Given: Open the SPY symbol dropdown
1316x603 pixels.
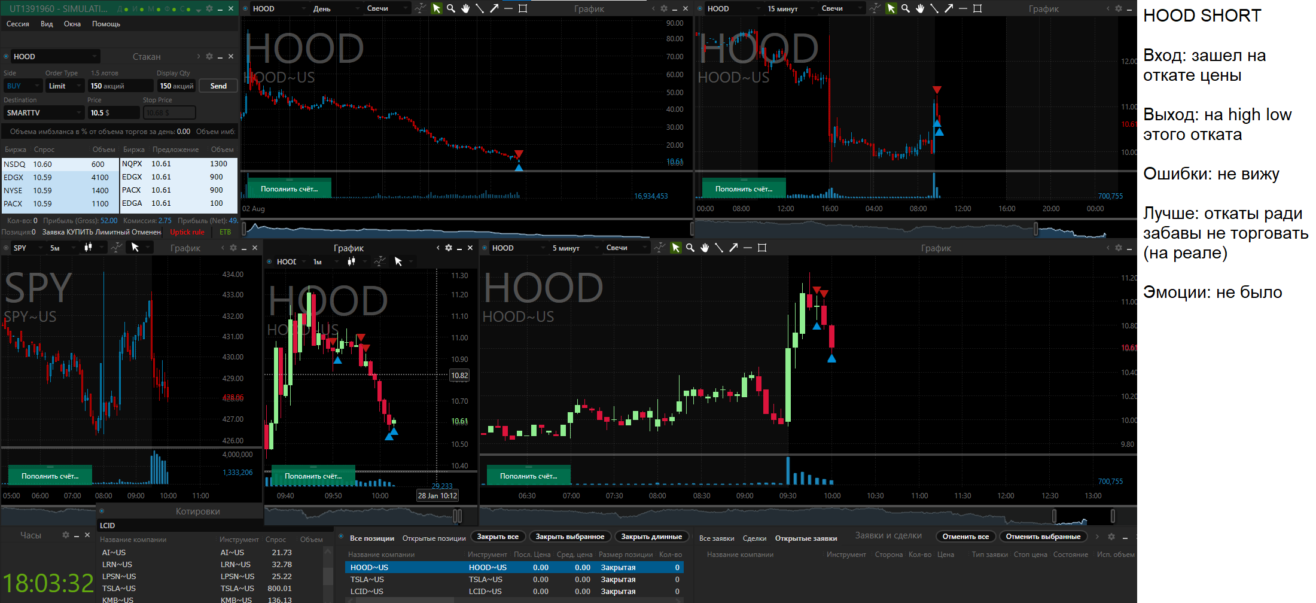Looking at the screenshot, I should 28,248.
